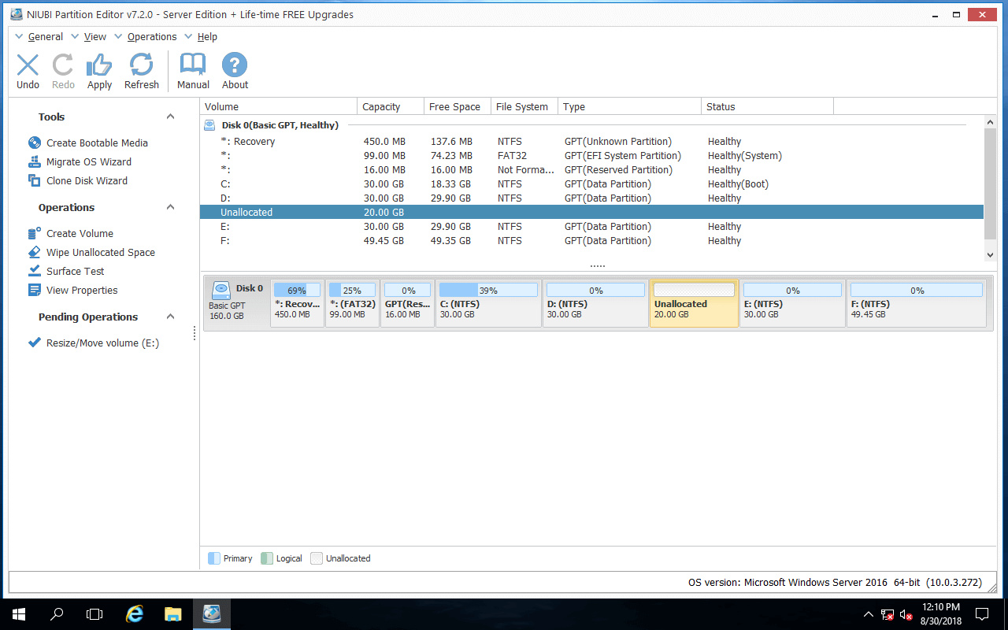This screenshot has height=630, width=1008.
Task: Open Task View on taskbar
Action: point(94,613)
